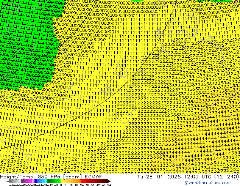Select the 54 legend scale label

[x=109, y=185]
